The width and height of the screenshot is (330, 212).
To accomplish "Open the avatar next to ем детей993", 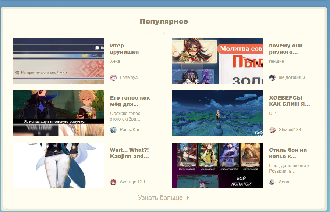I will pyautogui.click(x=272, y=78).
